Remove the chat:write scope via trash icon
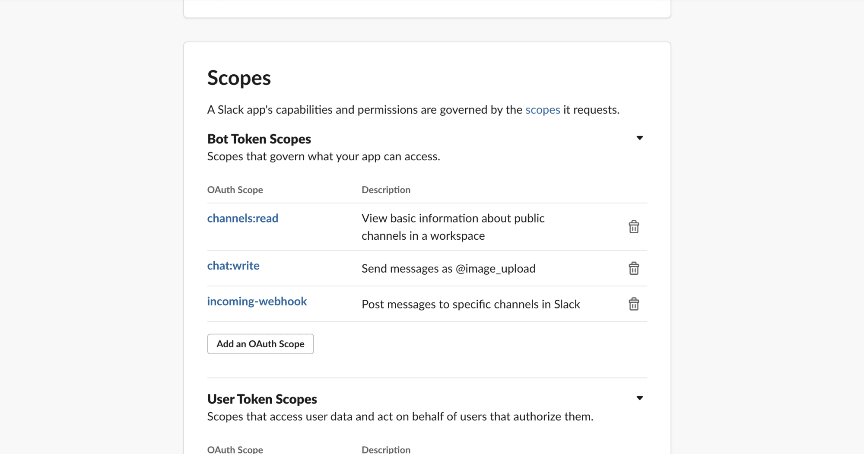 click(634, 268)
